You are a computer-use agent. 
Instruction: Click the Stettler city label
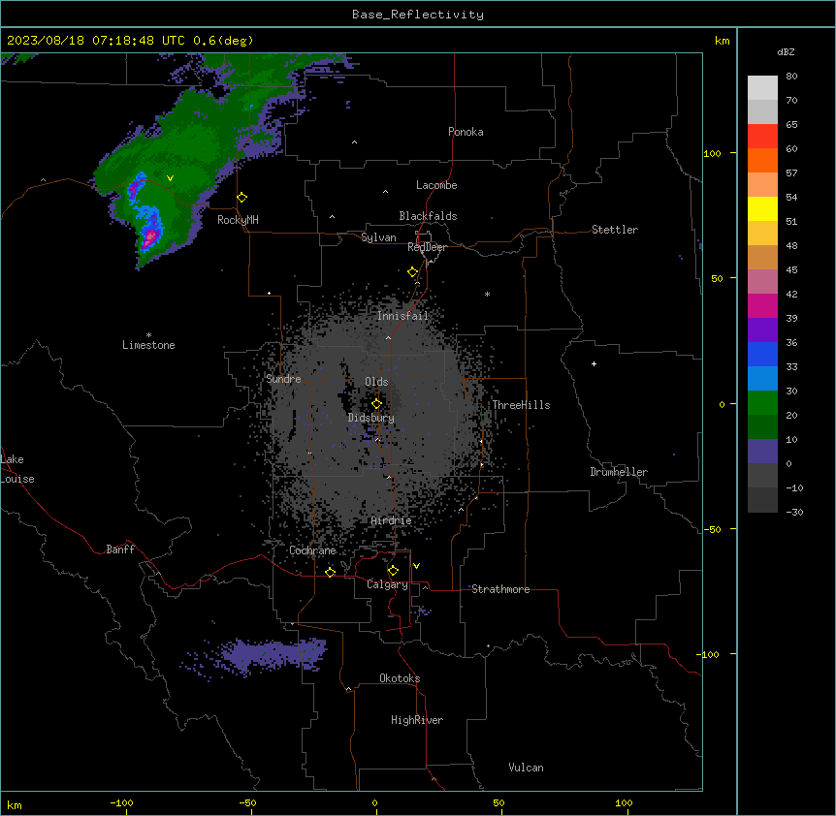615,230
